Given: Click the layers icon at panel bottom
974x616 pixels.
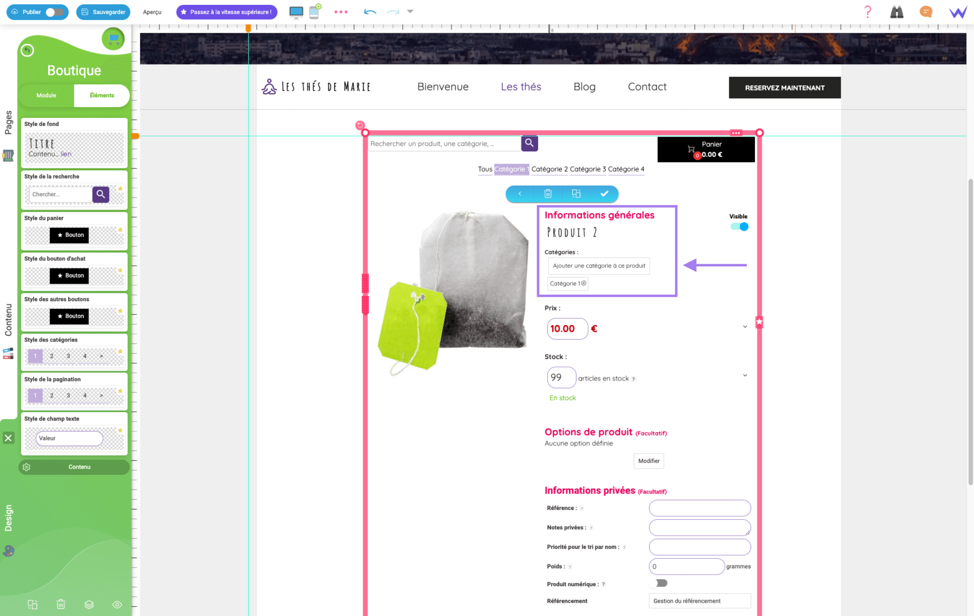Looking at the screenshot, I should (89, 604).
